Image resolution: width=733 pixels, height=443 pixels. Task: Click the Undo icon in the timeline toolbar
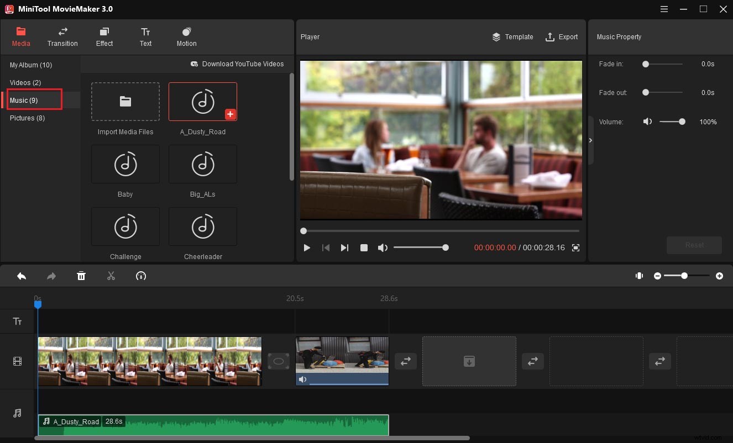tap(22, 276)
